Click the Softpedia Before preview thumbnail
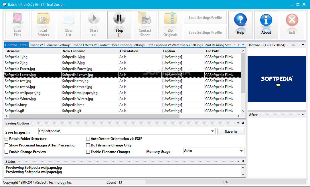 click(x=277, y=79)
